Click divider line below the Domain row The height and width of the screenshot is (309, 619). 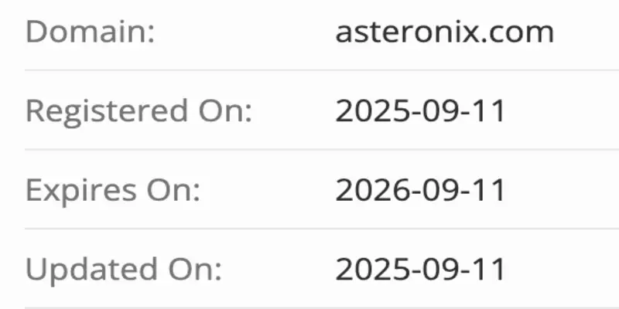pos(309,70)
